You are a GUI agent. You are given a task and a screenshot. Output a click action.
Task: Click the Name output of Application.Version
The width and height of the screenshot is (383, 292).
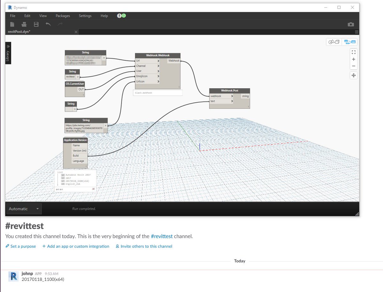click(x=79, y=145)
